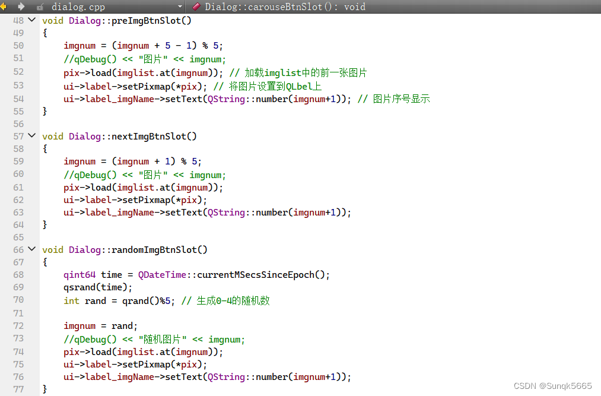Click 'imgnum = rand;' on line 72
601x396 pixels.
pyautogui.click(x=100, y=326)
